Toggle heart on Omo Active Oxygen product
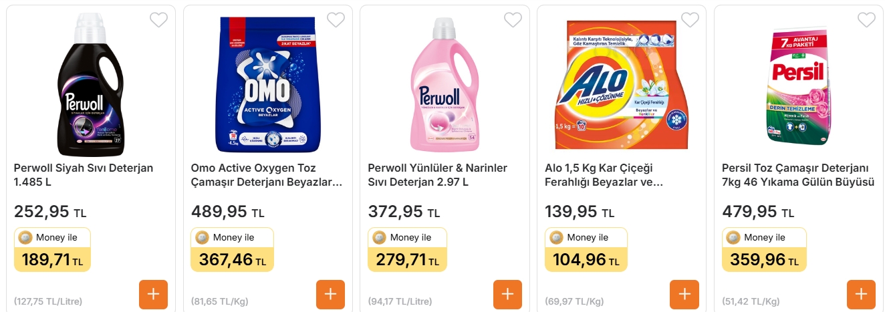Image resolution: width=885 pixels, height=312 pixels. pos(336,20)
